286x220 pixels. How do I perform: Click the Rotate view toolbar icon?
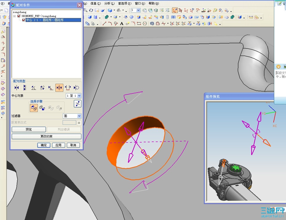tap(91, 10)
